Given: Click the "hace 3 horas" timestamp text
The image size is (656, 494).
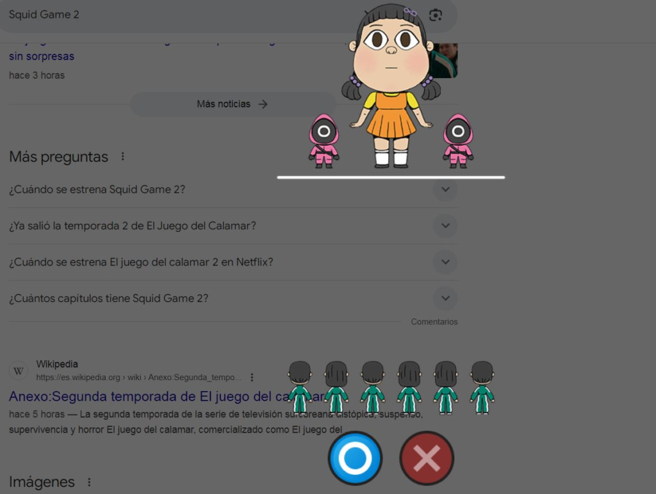Looking at the screenshot, I should pyautogui.click(x=37, y=76).
